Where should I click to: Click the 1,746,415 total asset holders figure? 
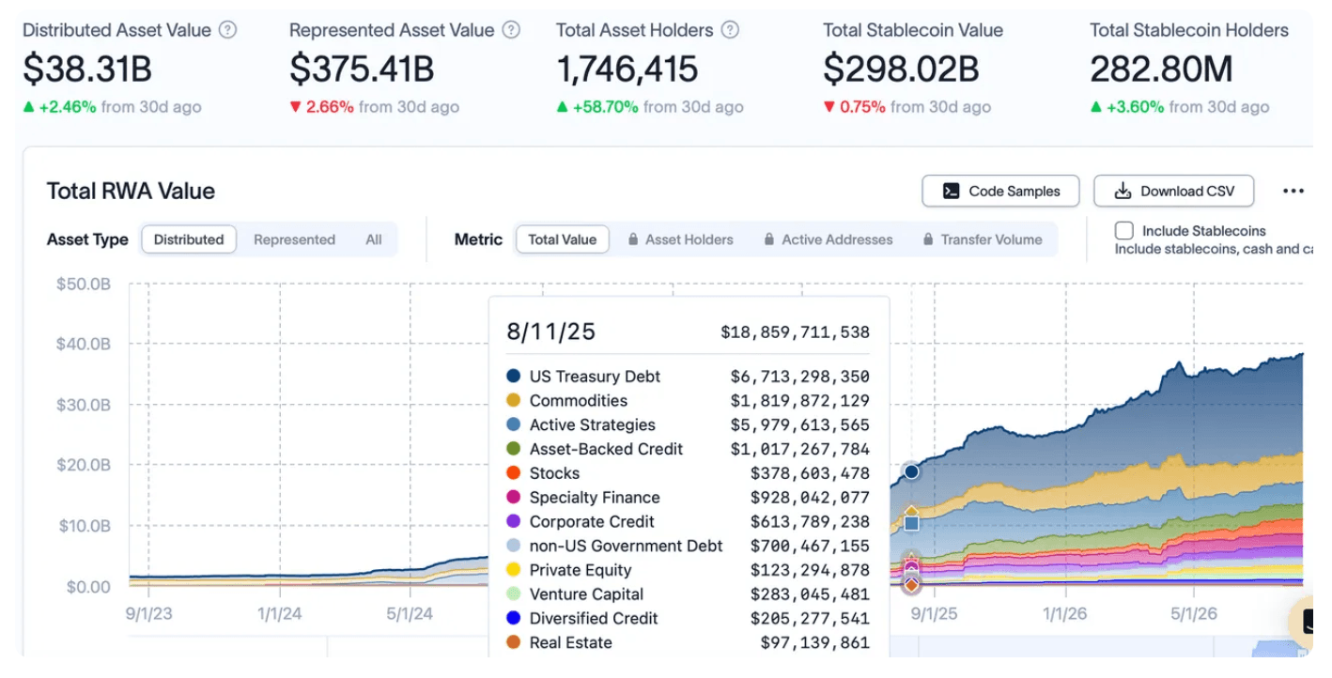tap(627, 69)
